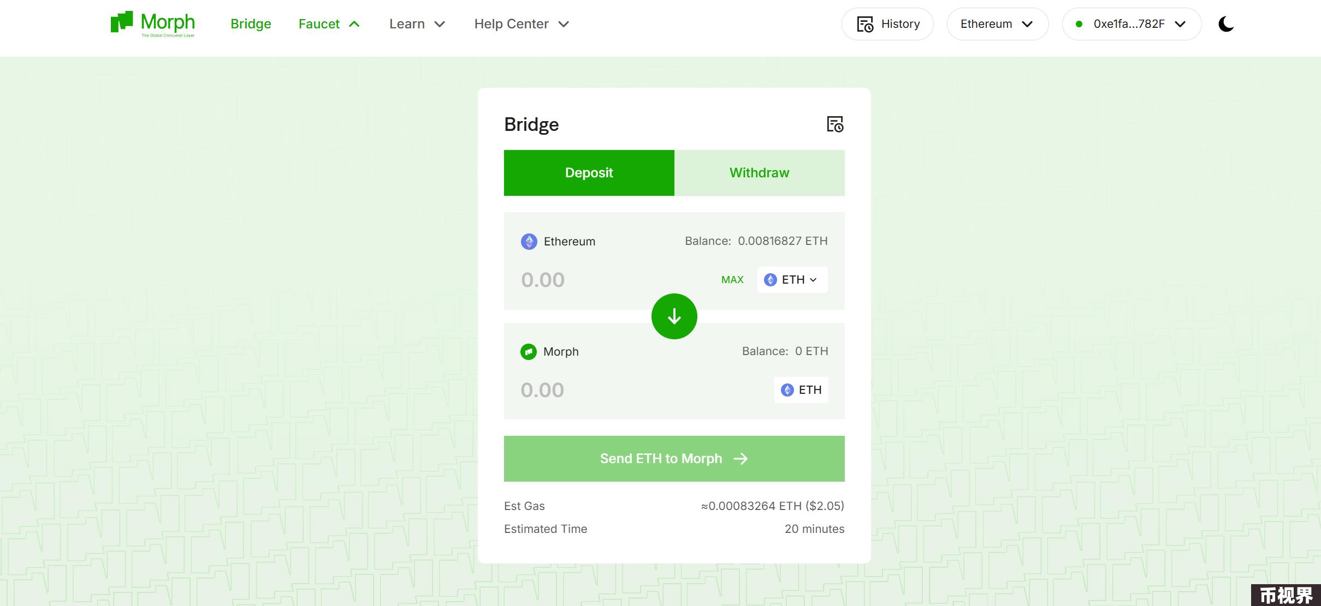Click the Morph network icon in card
Viewport: 1321px width, 606px height.
[529, 352]
